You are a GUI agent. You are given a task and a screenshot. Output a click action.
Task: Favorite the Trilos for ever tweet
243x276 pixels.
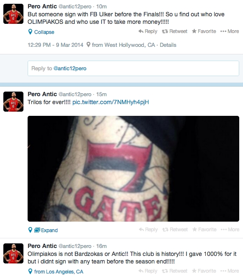tap(204, 230)
